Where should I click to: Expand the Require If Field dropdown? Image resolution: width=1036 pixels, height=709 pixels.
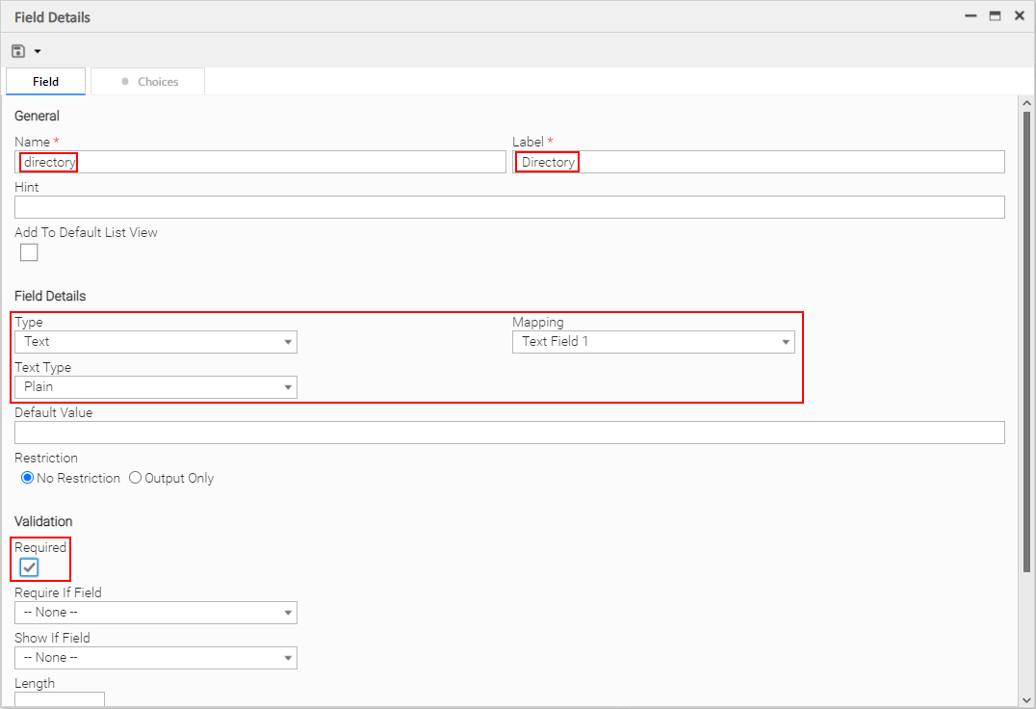pyautogui.click(x=156, y=613)
